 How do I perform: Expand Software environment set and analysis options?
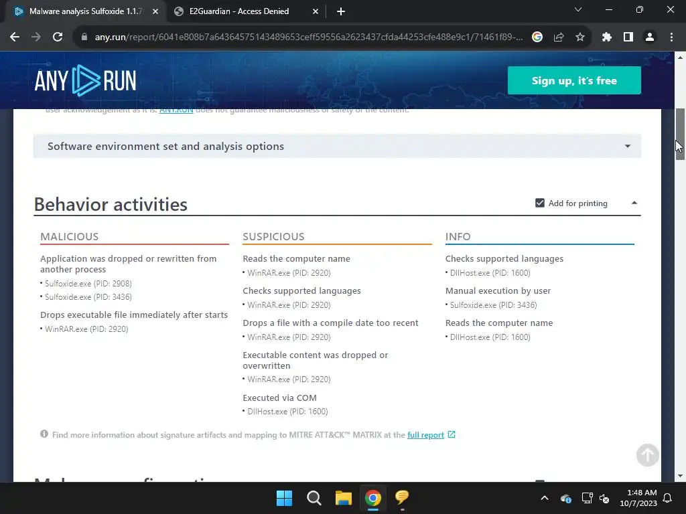point(338,146)
